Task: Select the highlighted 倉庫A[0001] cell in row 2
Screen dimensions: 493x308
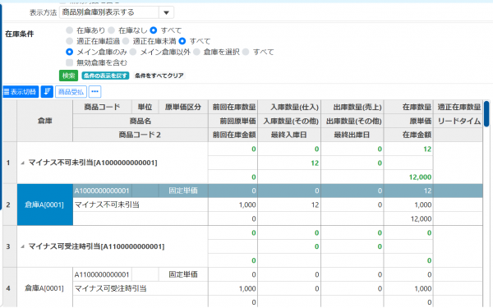Action: coord(45,205)
